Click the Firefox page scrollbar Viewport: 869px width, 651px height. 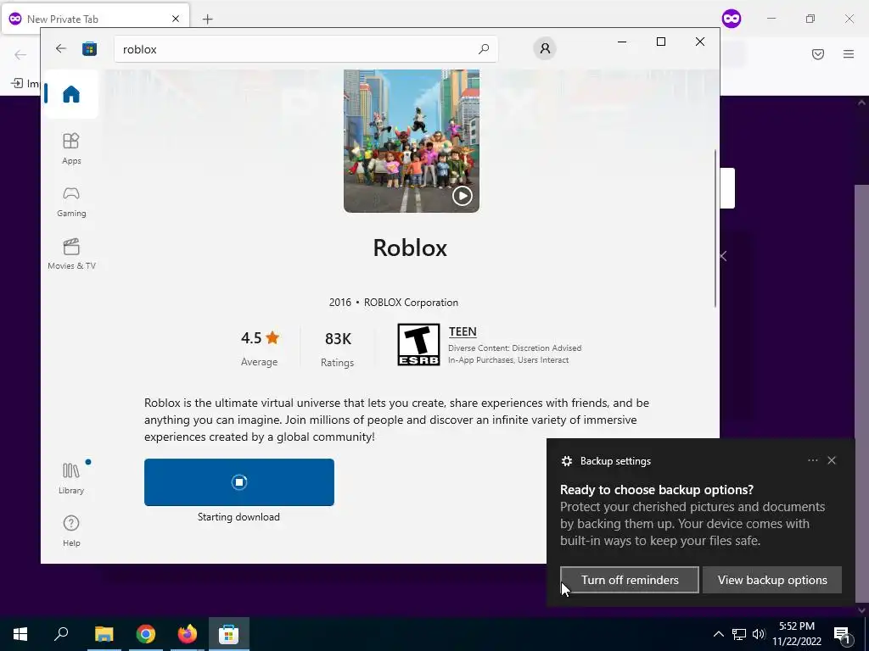pos(861,394)
